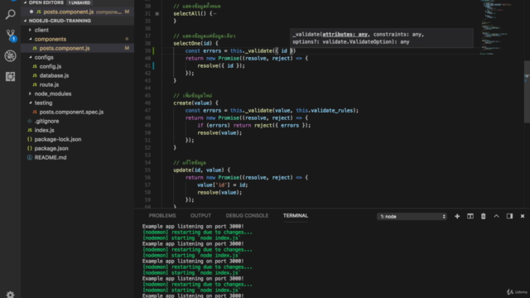
Task: Switch to the PROBLEMS tab
Action: coord(162,215)
